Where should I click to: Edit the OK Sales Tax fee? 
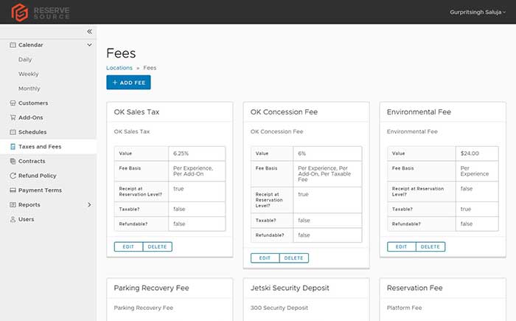[x=128, y=246]
